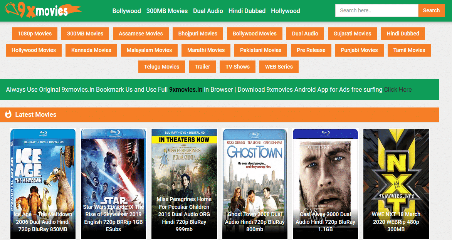The image size is (452, 240).
Task: Open the 300MB Movies nav item
Action: (x=167, y=11)
